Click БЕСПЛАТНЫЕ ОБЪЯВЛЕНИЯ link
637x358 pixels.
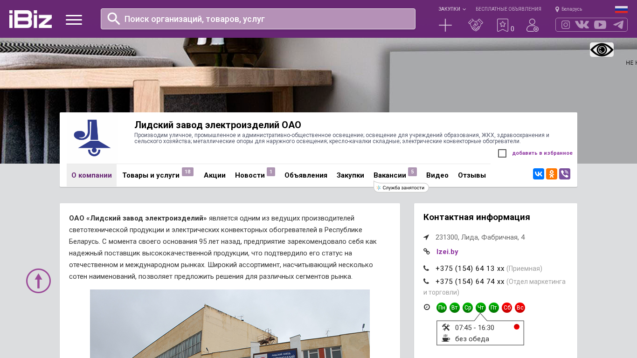coord(508,9)
